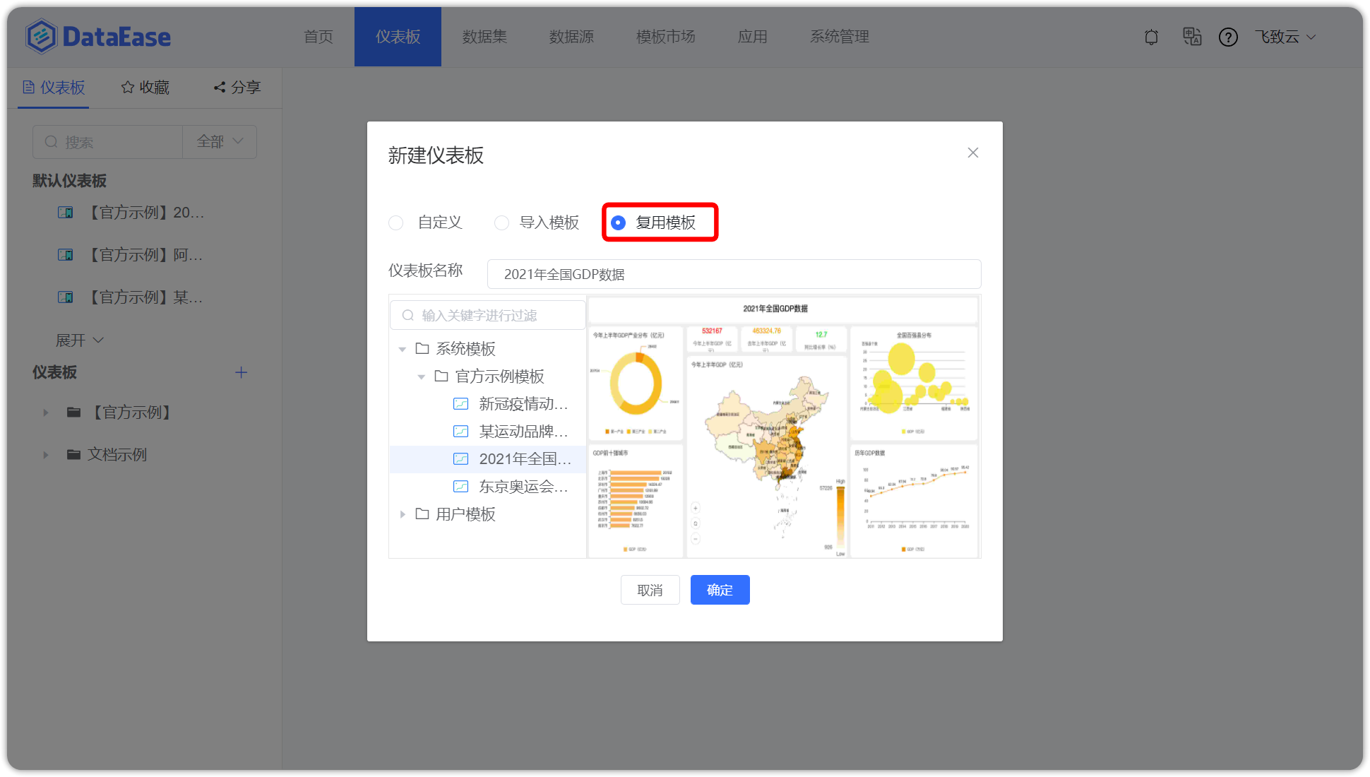Image resolution: width=1370 pixels, height=777 pixels.
Task: Open the notifications bell icon
Action: pos(1151,37)
